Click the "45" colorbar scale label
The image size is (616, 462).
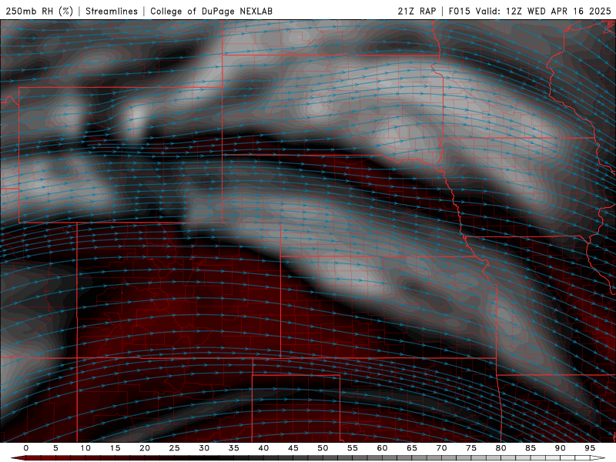point(293,448)
